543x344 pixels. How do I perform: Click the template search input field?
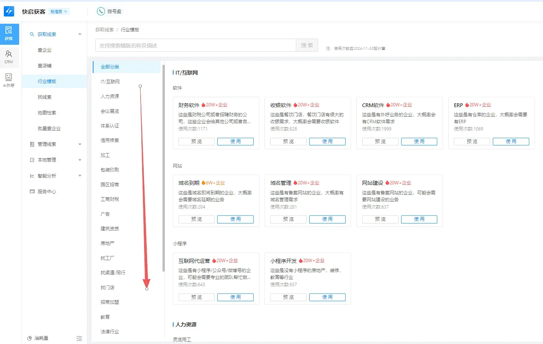tap(196, 45)
